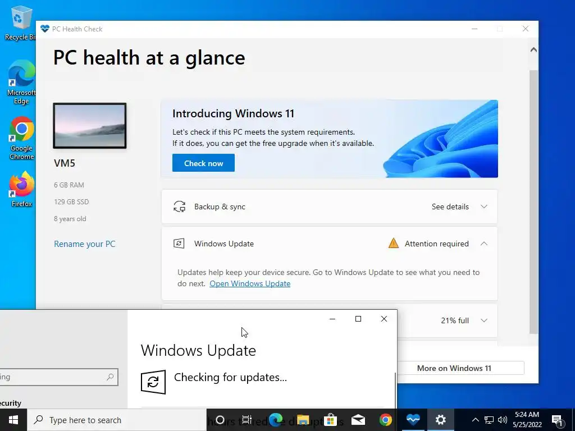Image resolution: width=575 pixels, height=431 pixels.
Task: Switch to Settings gear taskbar icon
Action: 440,420
